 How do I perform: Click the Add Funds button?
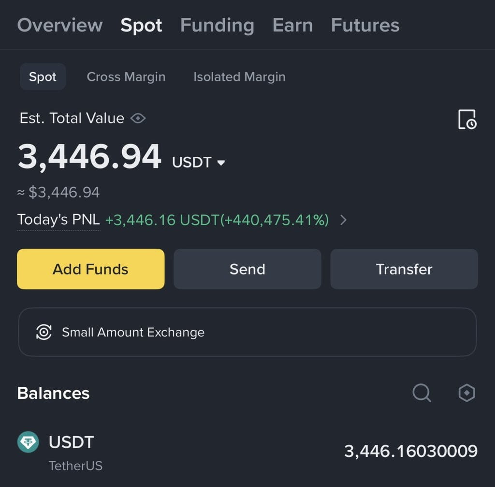coord(90,269)
